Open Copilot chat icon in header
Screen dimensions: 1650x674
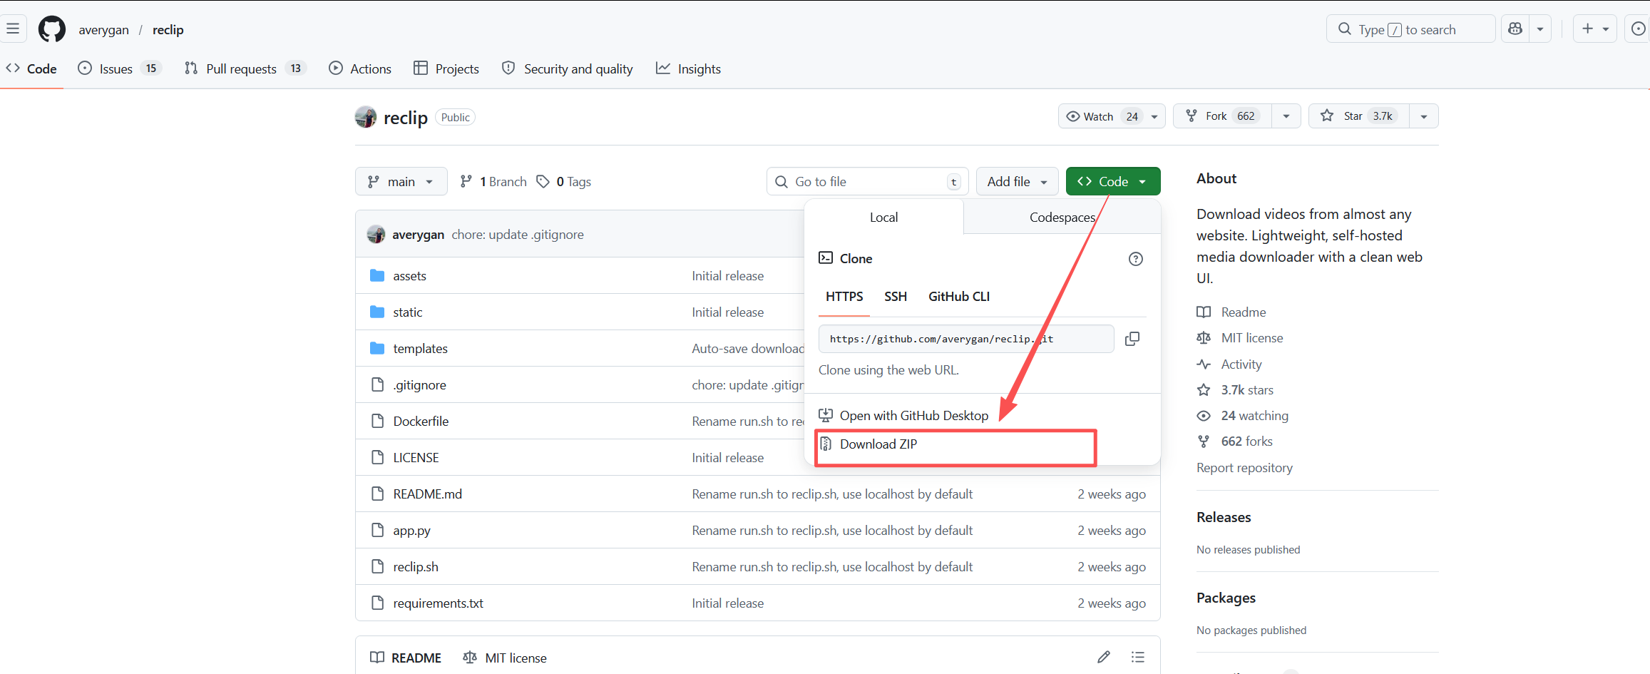click(x=1515, y=29)
